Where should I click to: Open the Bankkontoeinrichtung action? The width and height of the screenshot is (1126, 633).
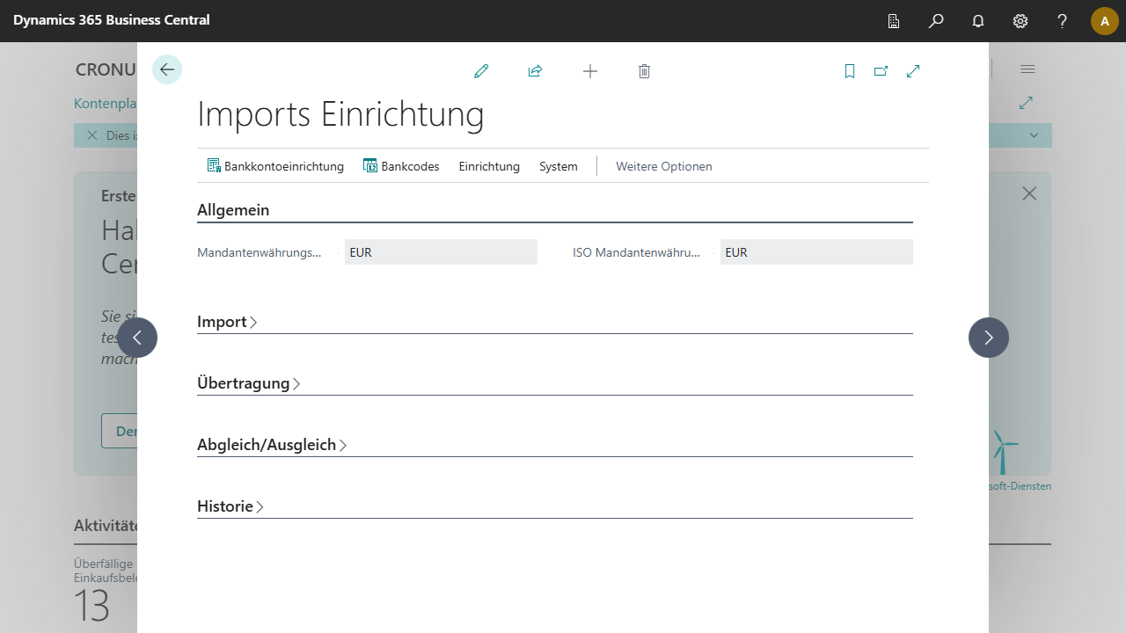[275, 166]
